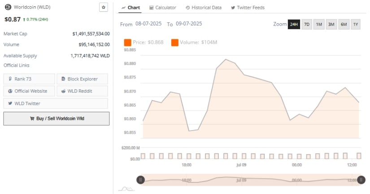The height and width of the screenshot is (194, 370).
Task: Click the left range navigator handle
Action: [x=140, y=180]
